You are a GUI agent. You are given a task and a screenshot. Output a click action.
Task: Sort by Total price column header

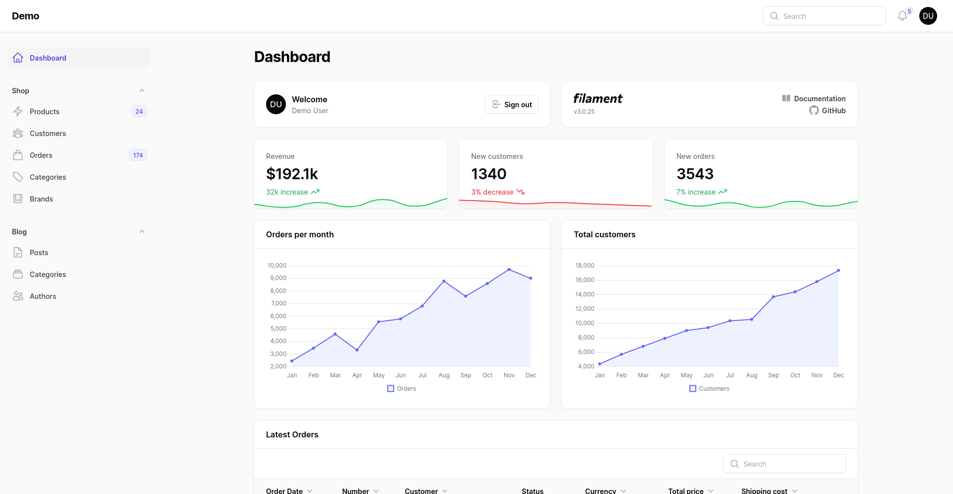[x=685, y=491]
